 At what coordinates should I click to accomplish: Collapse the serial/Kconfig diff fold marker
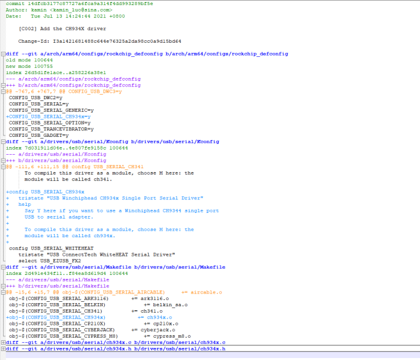[3, 142]
